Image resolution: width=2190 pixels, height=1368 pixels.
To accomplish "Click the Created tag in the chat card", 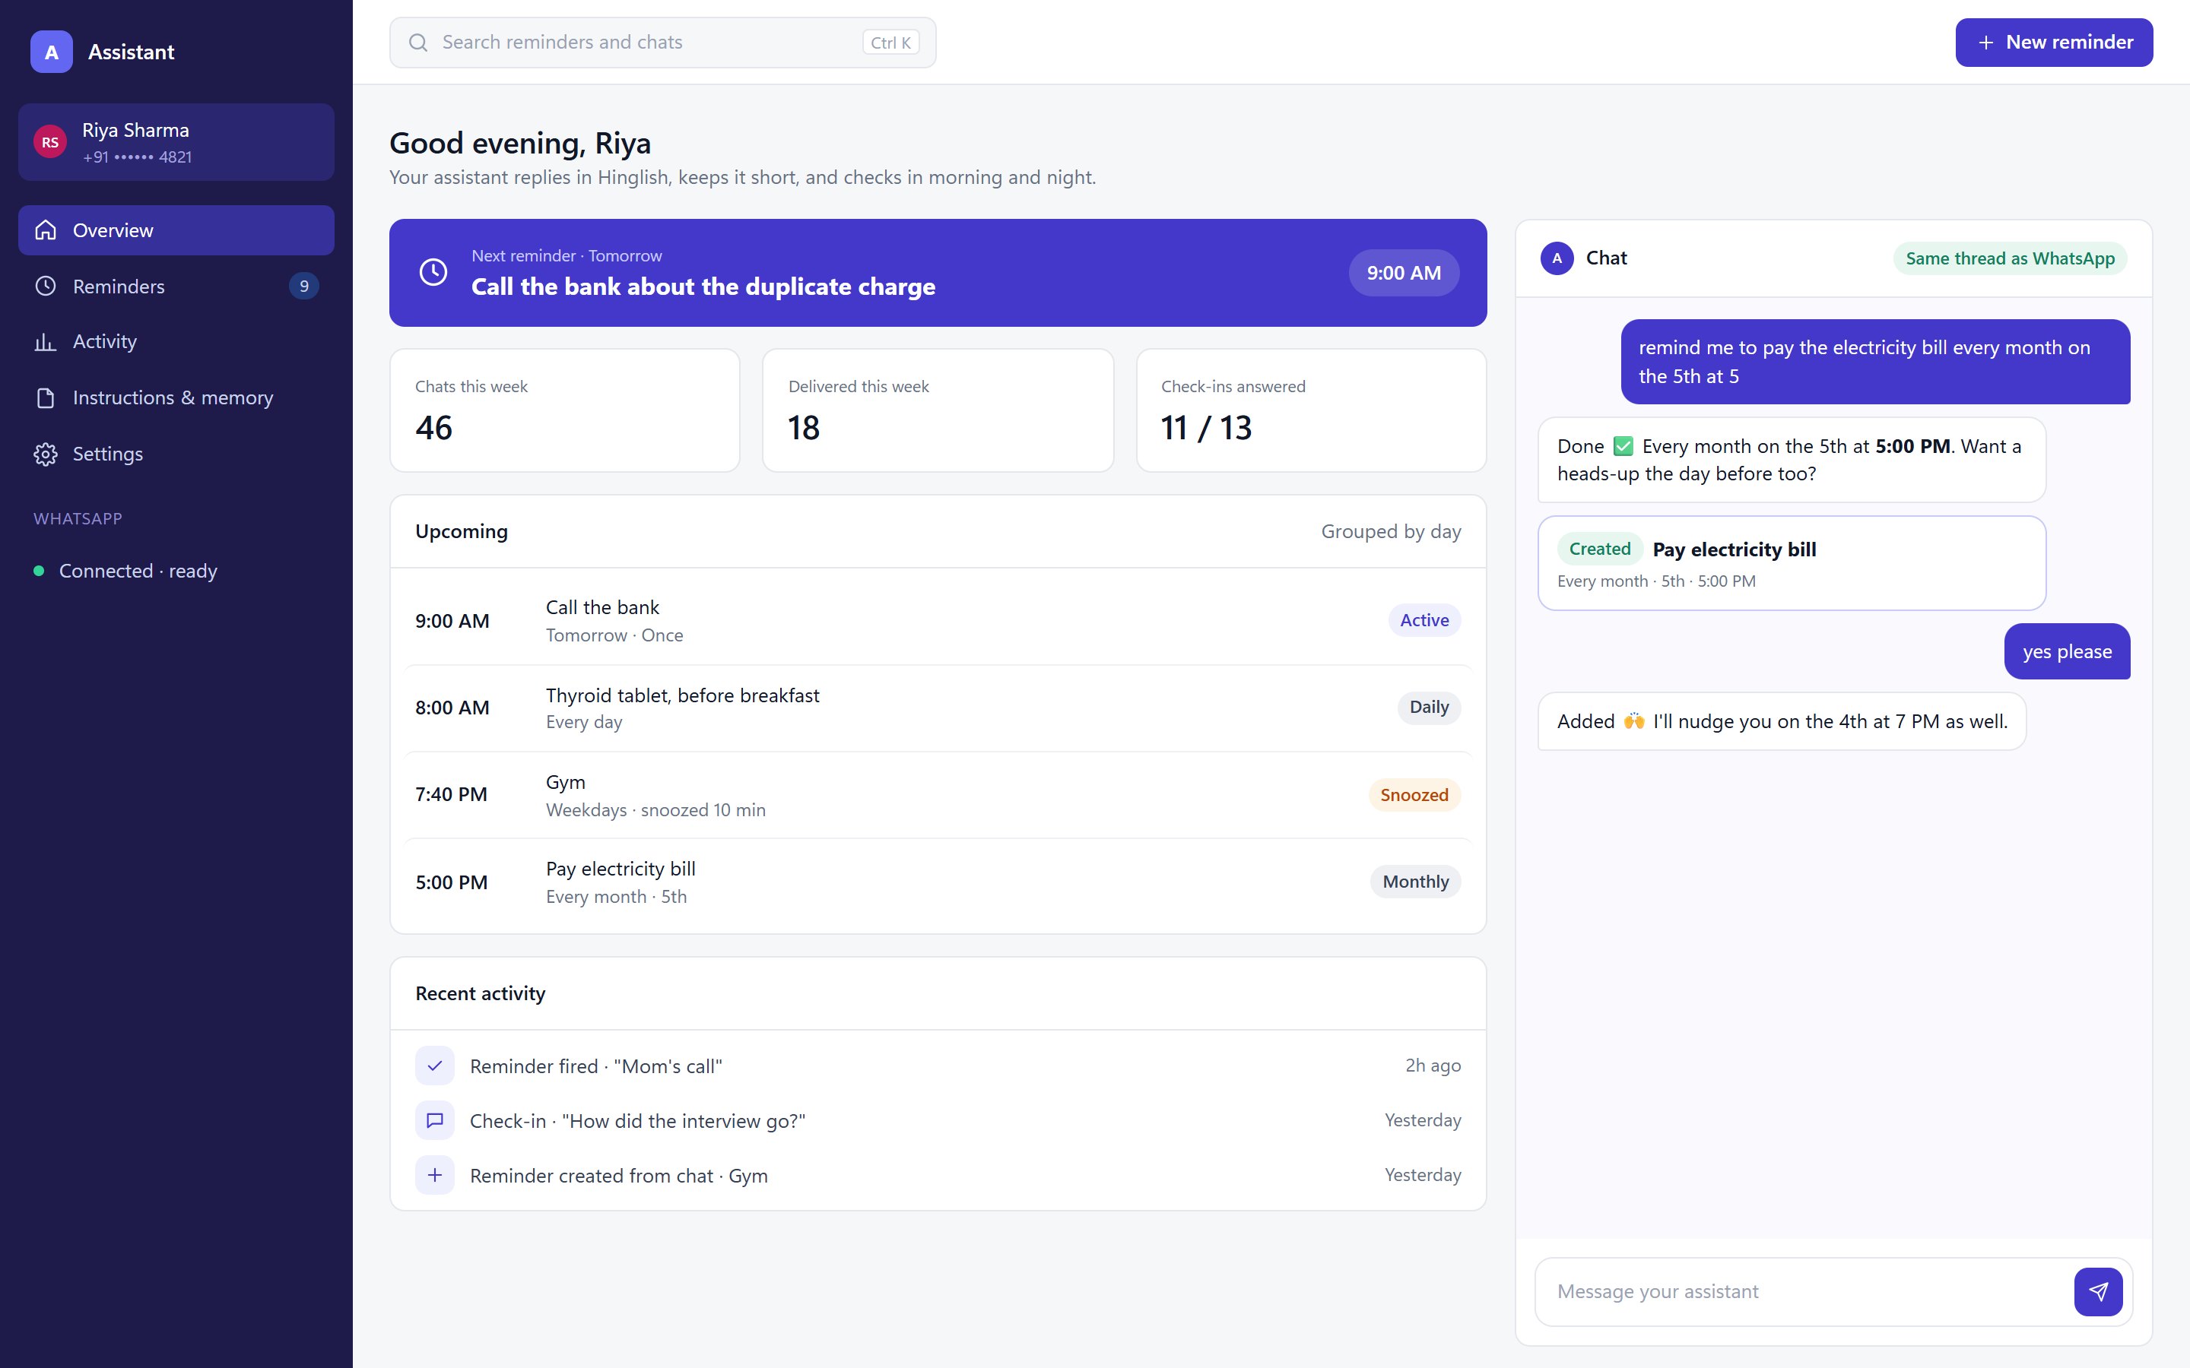I will click(1599, 549).
